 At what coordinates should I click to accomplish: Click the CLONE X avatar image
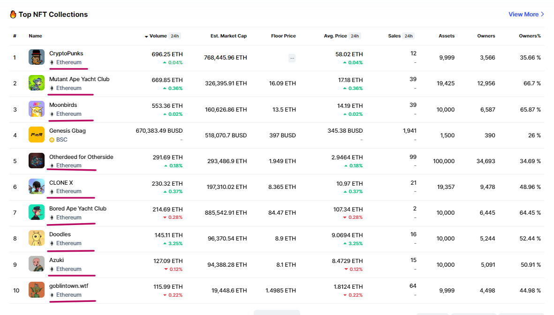point(37,187)
